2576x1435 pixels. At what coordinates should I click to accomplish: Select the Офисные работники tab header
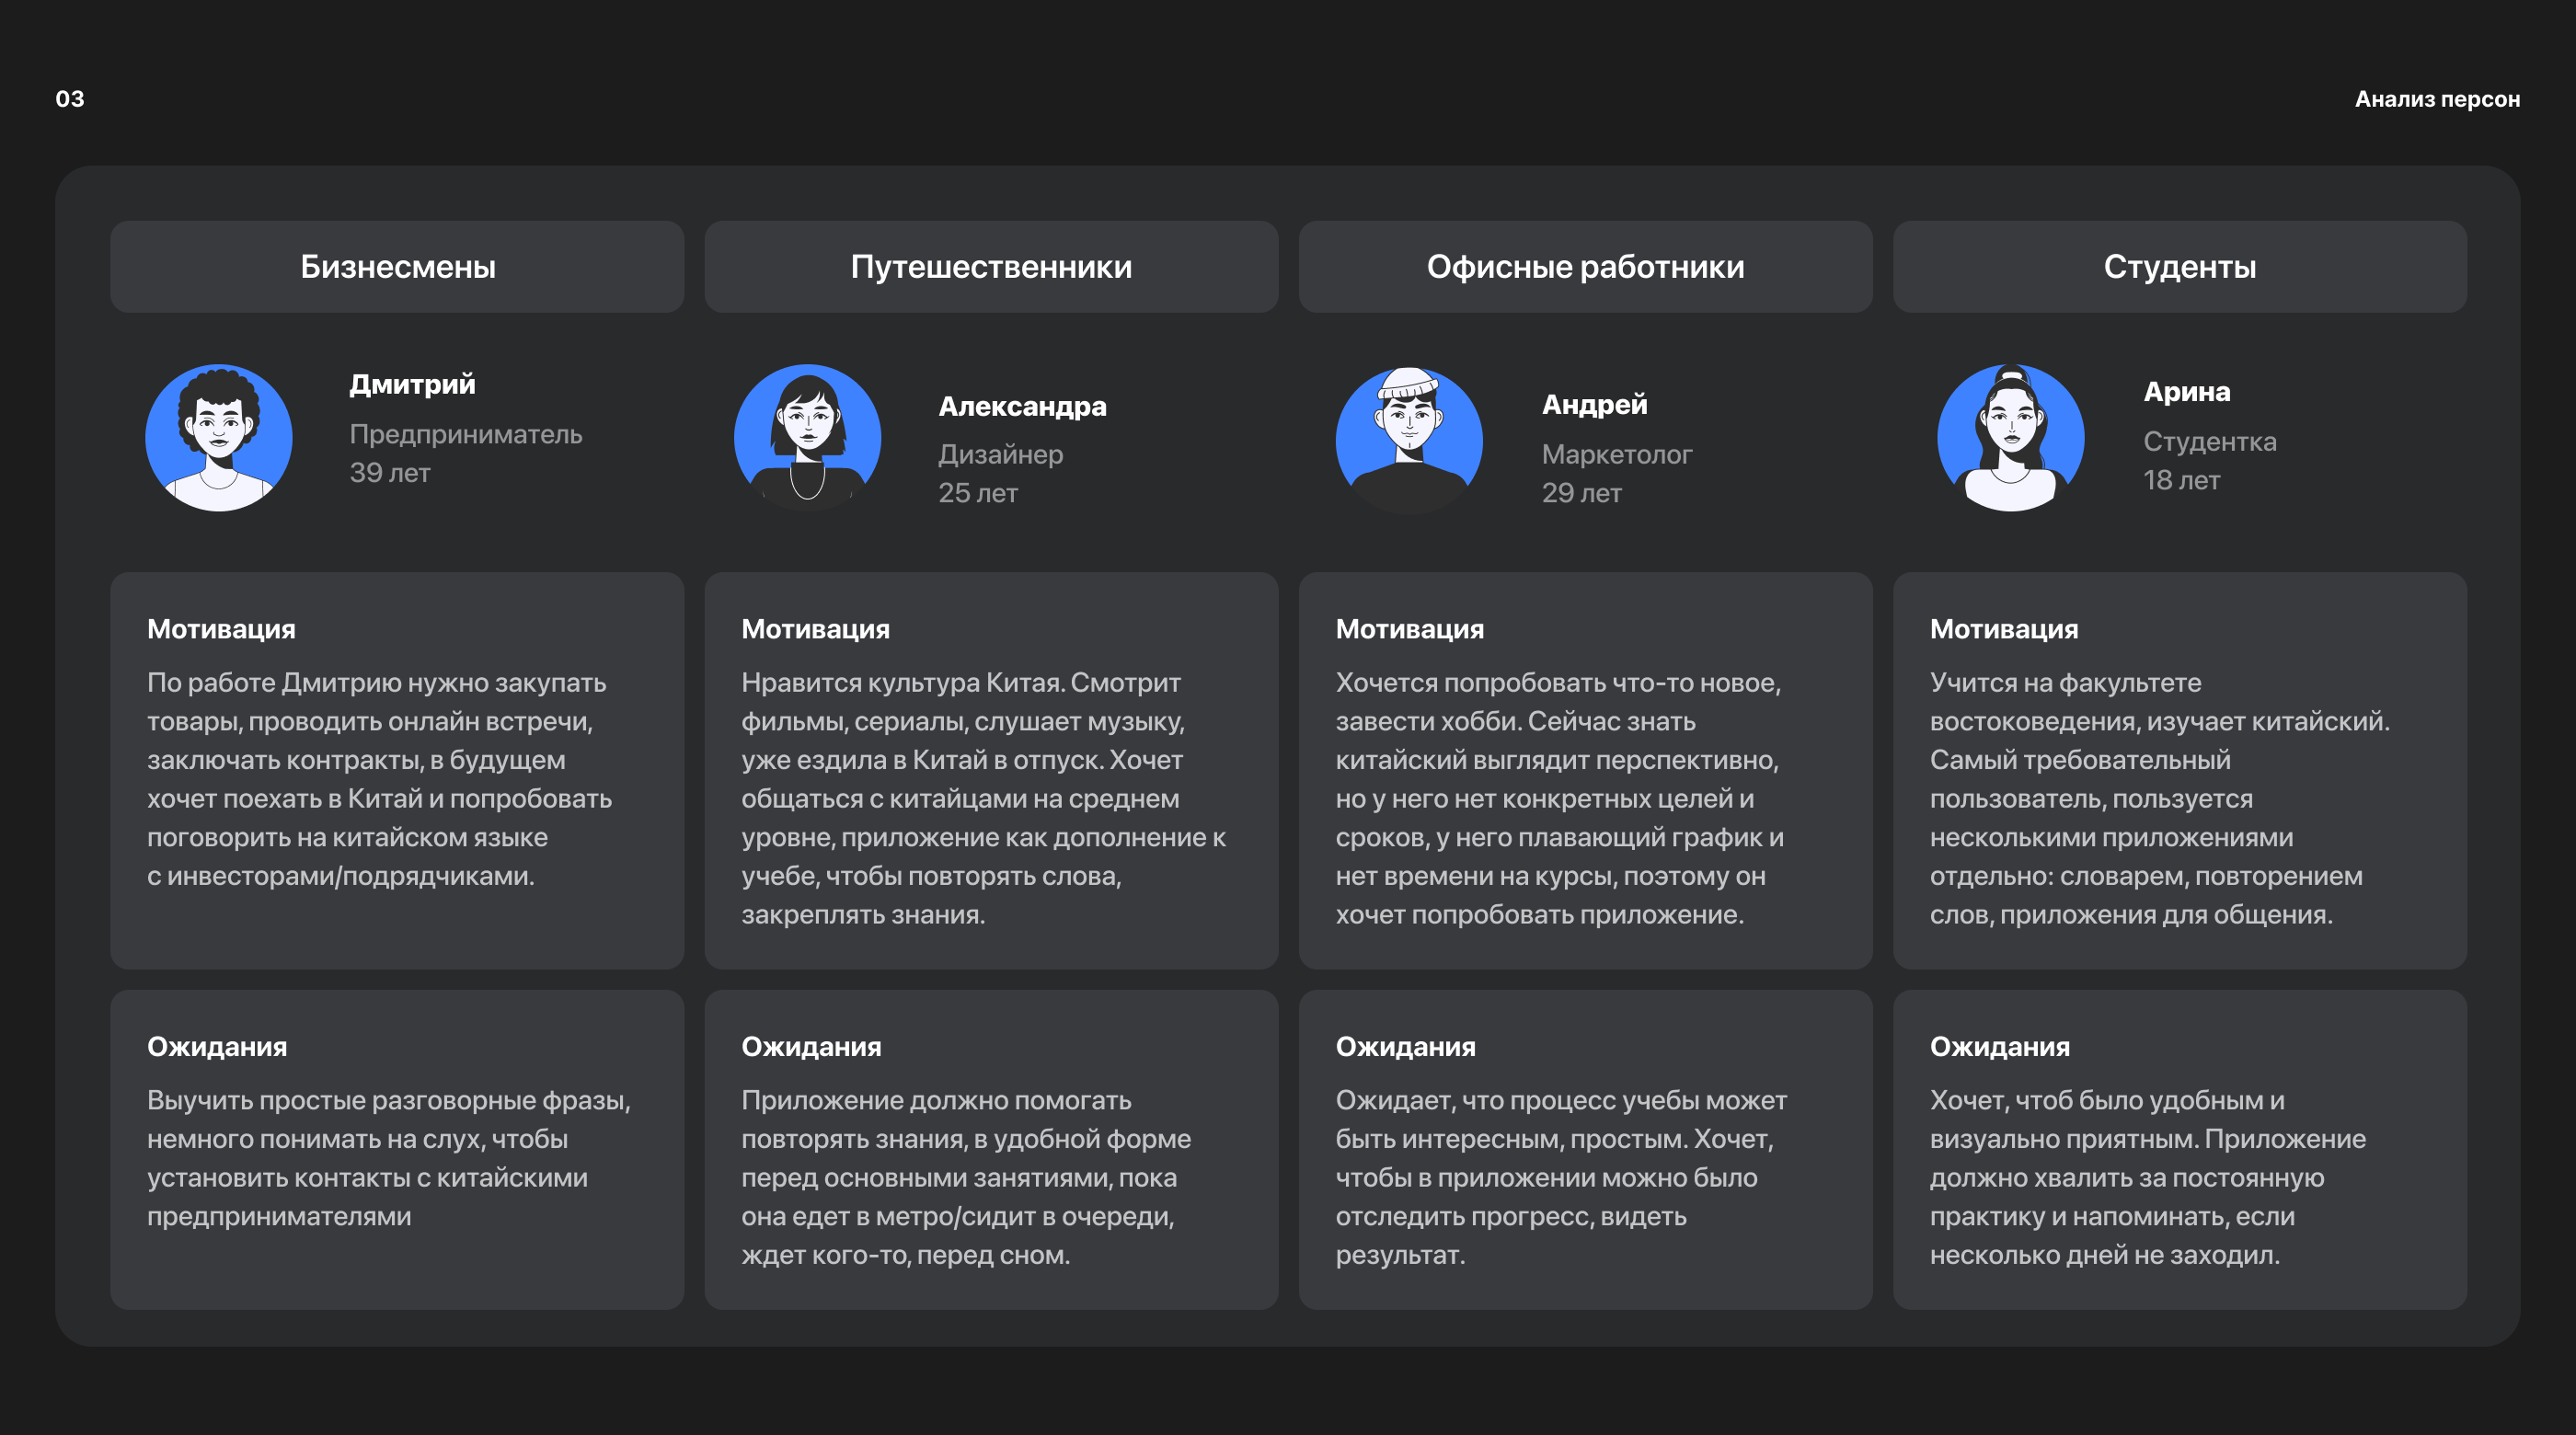point(1585,267)
